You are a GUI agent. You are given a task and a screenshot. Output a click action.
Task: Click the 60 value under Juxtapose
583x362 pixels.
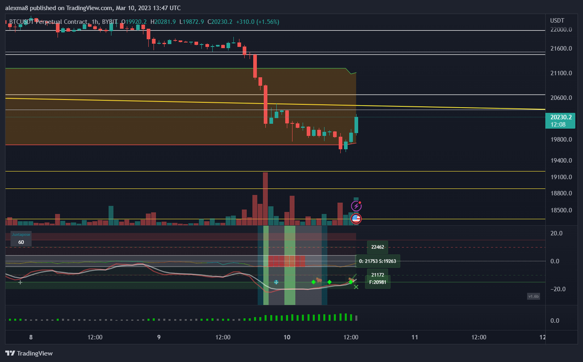(21, 242)
